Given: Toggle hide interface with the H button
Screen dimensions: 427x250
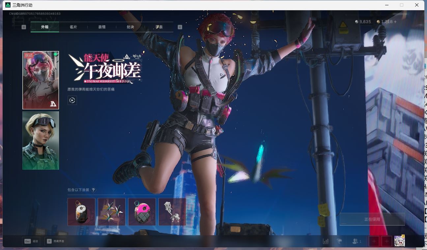Looking at the screenshot, I should coord(55,241).
